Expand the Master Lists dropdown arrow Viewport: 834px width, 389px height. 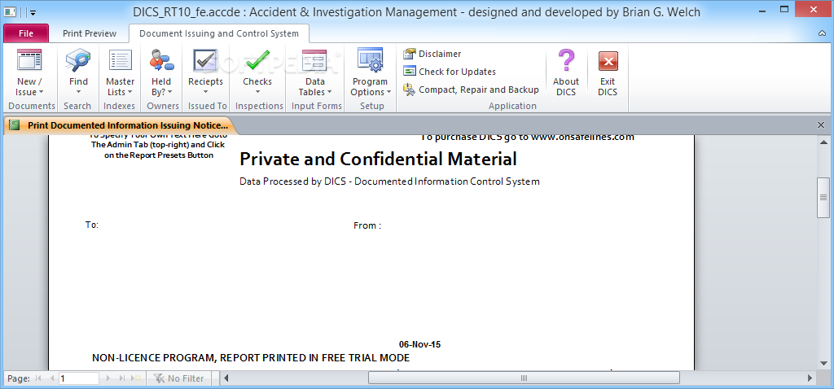coord(131,93)
